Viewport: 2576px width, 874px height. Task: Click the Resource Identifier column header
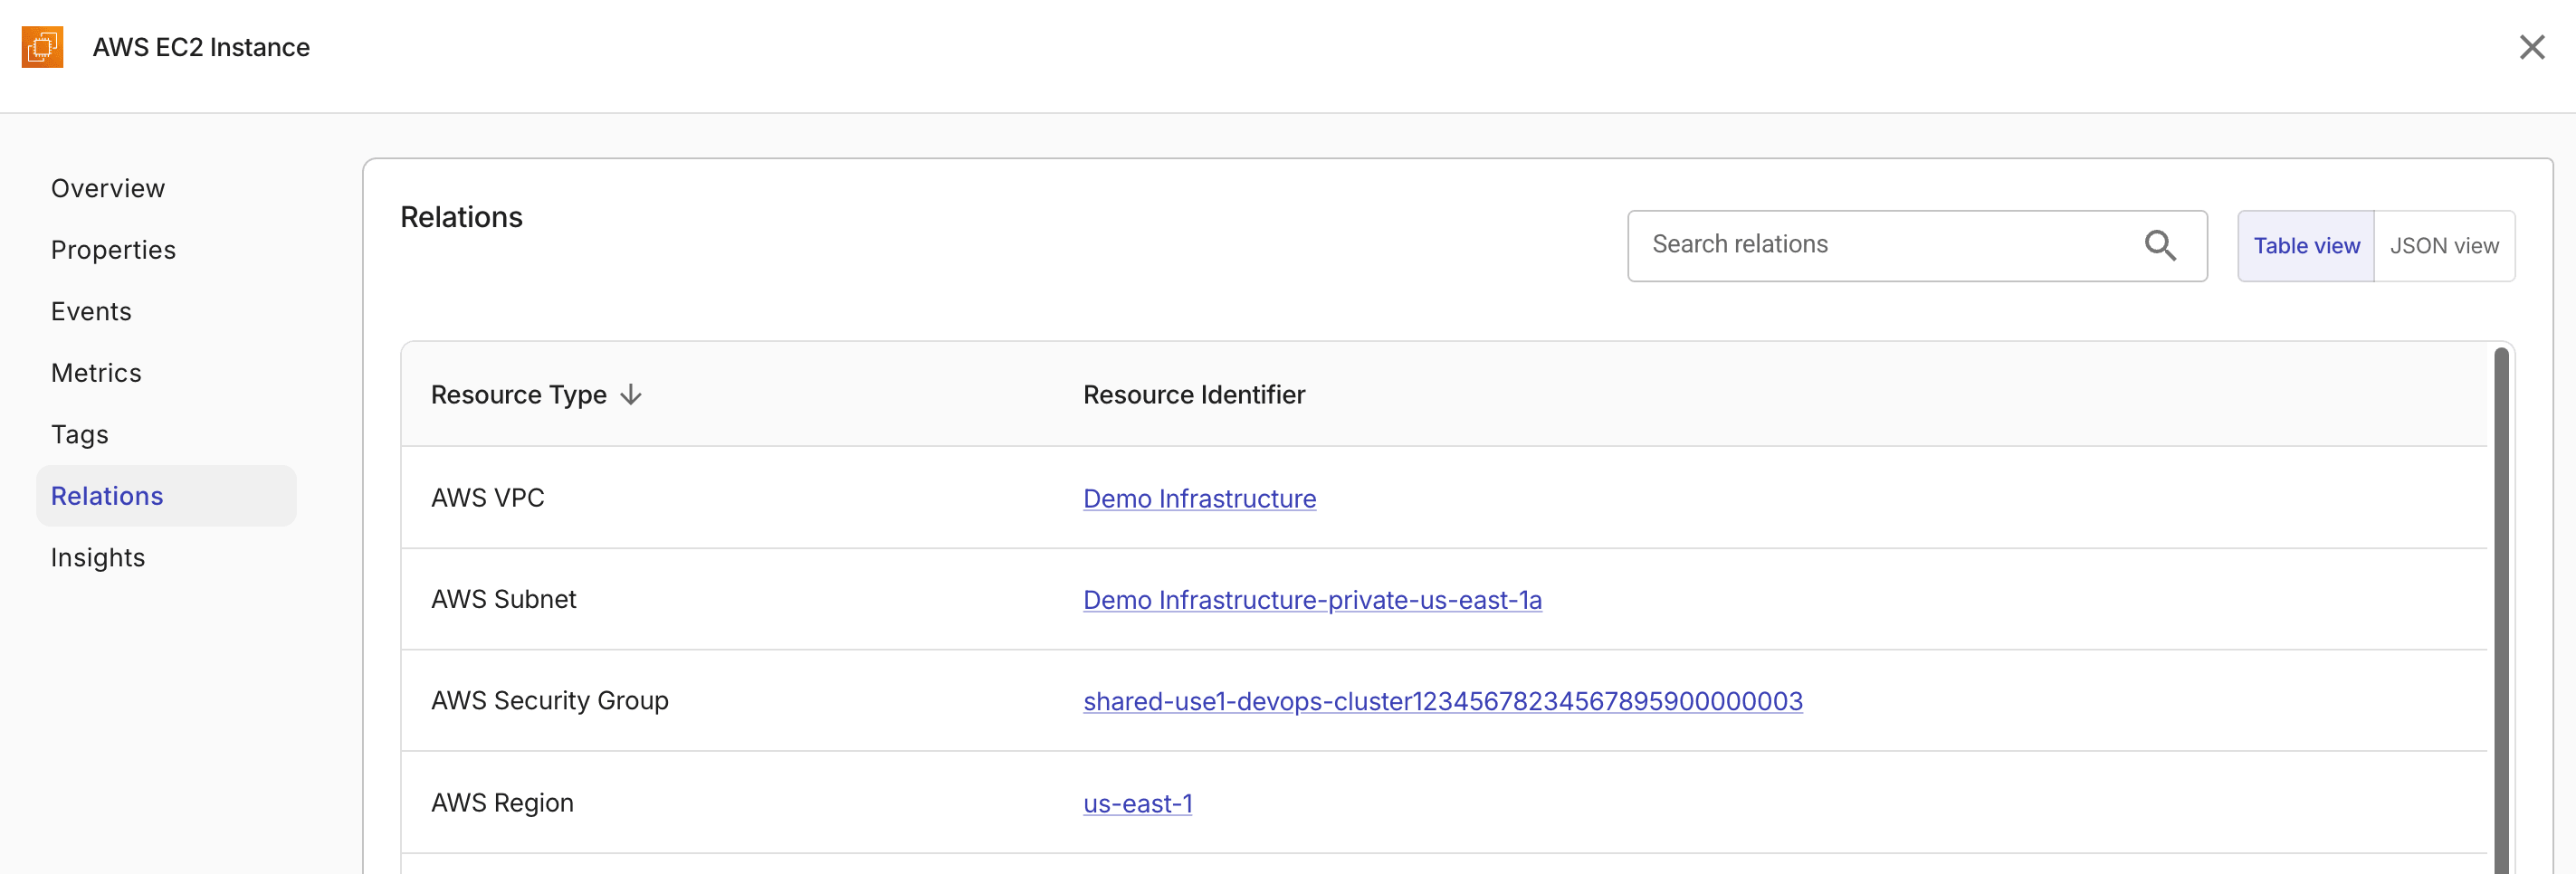click(x=1194, y=395)
